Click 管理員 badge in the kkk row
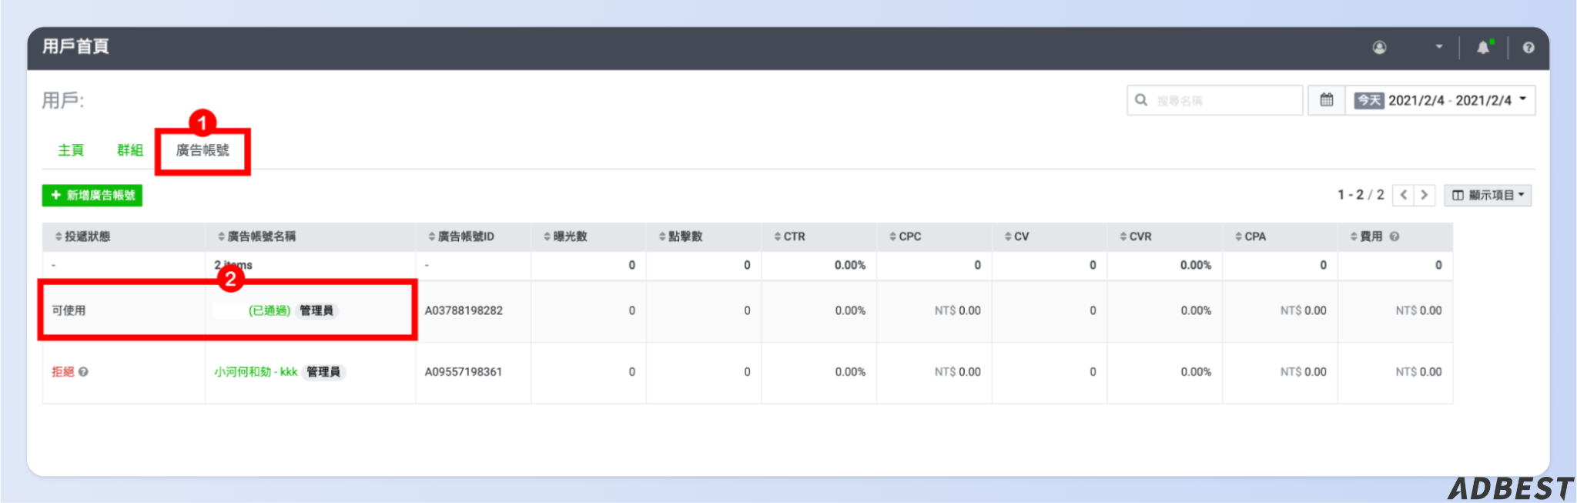This screenshot has width=1577, height=503. pyautogui.click(x=323, y=372)
